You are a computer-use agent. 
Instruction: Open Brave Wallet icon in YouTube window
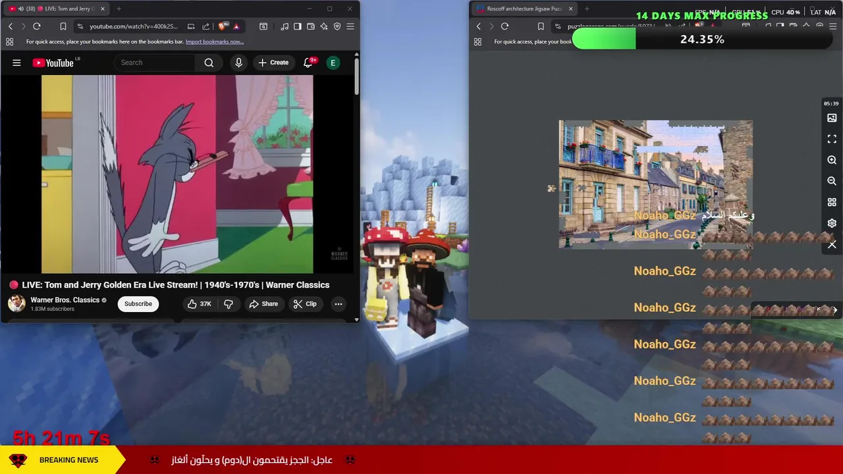(311, 26)
